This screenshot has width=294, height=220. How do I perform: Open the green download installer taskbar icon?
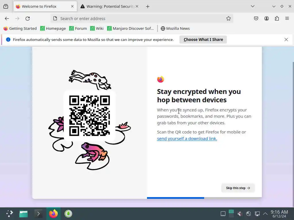(68, 214)
